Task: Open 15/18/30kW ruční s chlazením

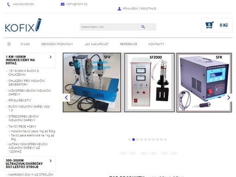Action: tap(24, 73)
